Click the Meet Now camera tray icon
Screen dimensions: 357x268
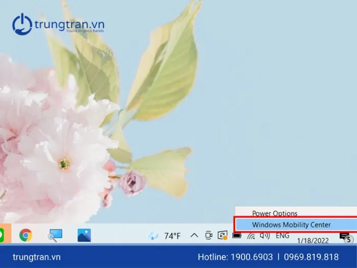pos(208,236)
